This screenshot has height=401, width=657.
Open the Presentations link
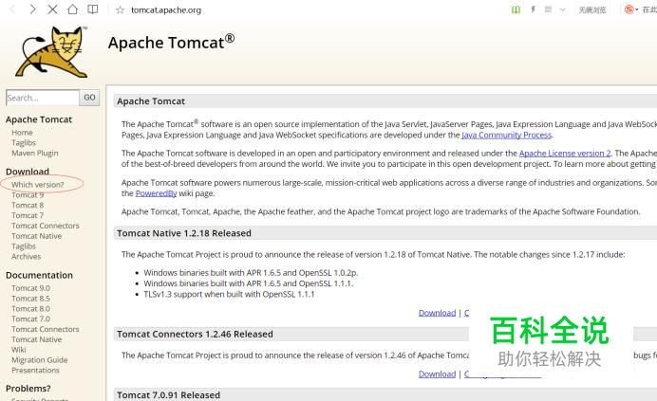pyautogui.click(x=36, y=370)
